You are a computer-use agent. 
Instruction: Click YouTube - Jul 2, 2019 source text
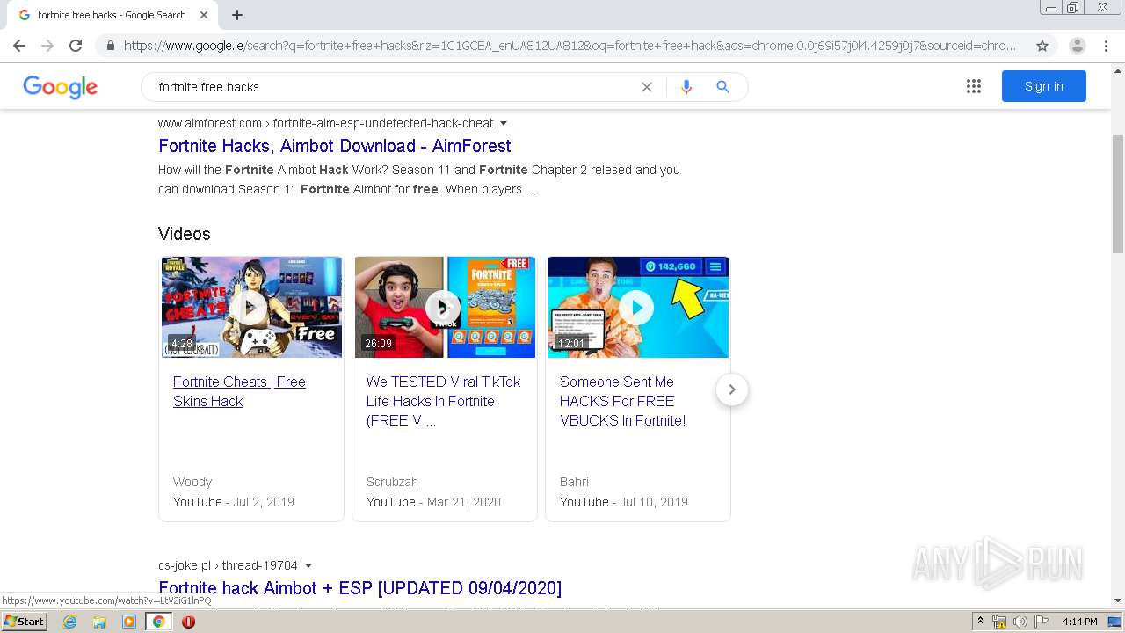pos(234,502)
